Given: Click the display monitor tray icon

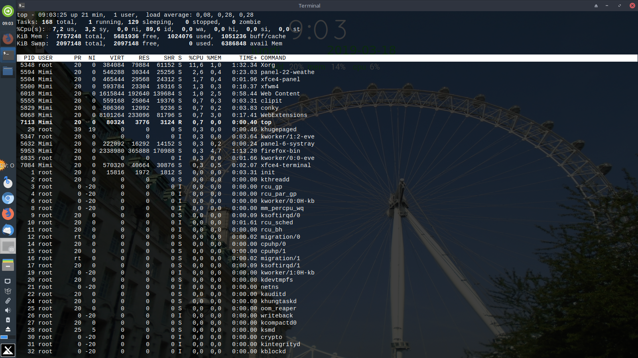Looking at the screenshot, I should [8, 282].
